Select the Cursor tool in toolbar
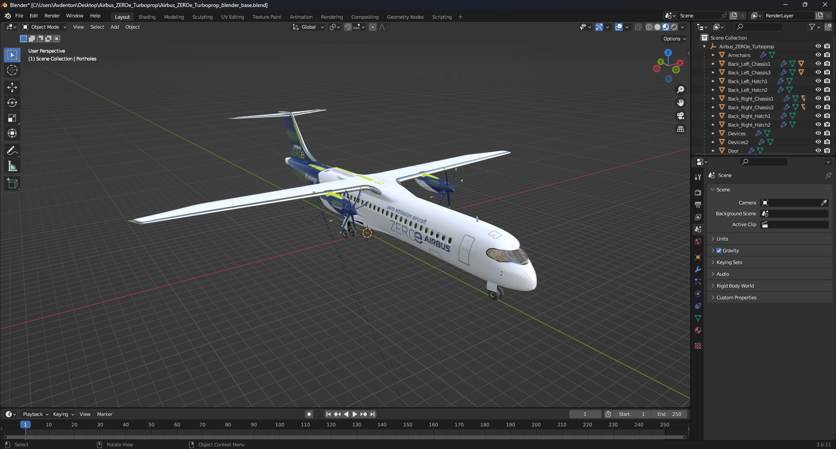 [12, 70]
